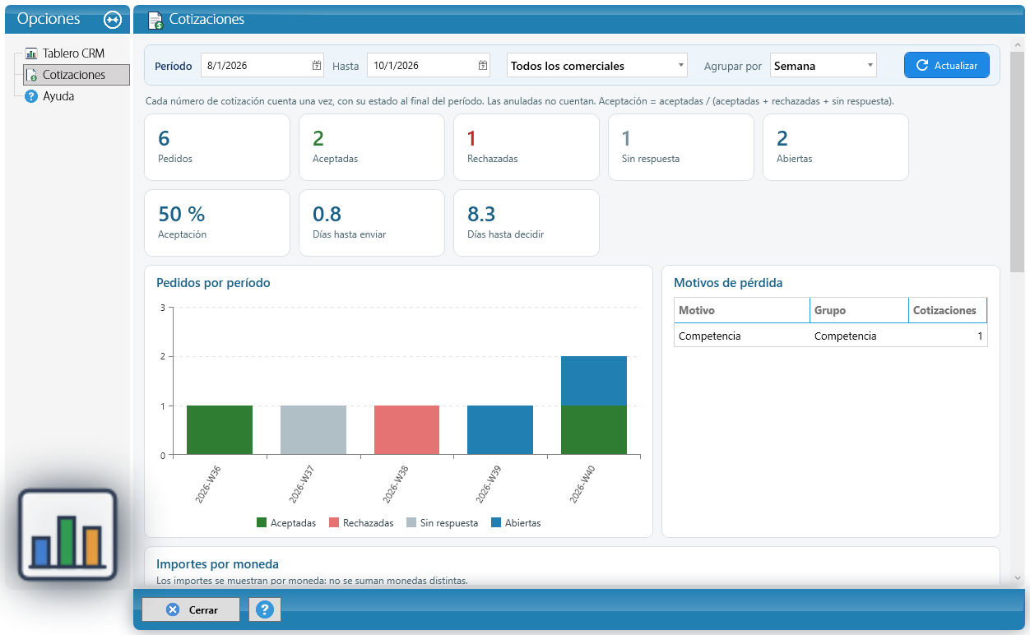Viewport: 1030px width, 635px height.
Task: Click the Días hasta decidir card
Action: pos(527,223)
